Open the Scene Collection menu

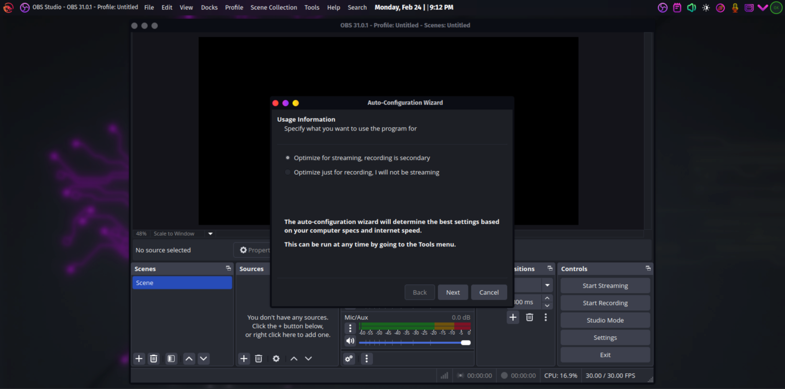(273, 7)
